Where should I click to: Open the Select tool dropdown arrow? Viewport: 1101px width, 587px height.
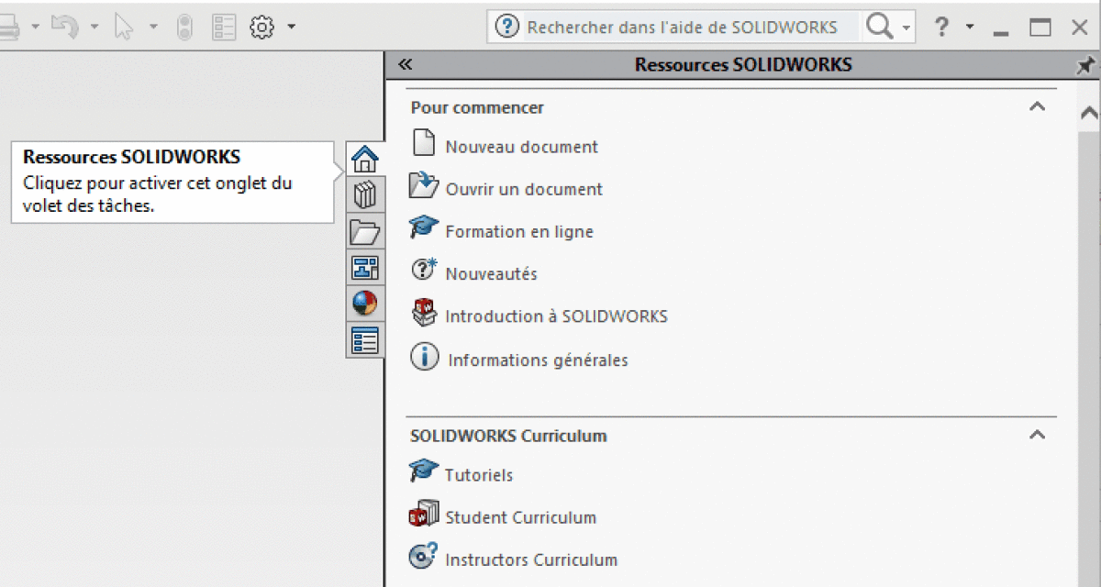153,27
